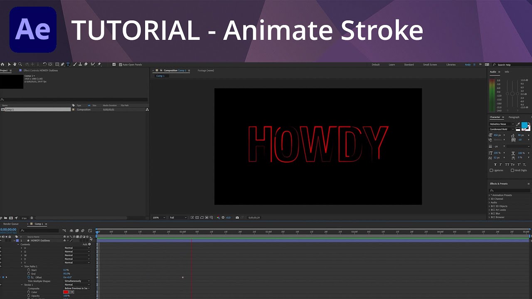532x299 pixels.
Task: Click the center audio level slider knob
Action: [512, 93]
